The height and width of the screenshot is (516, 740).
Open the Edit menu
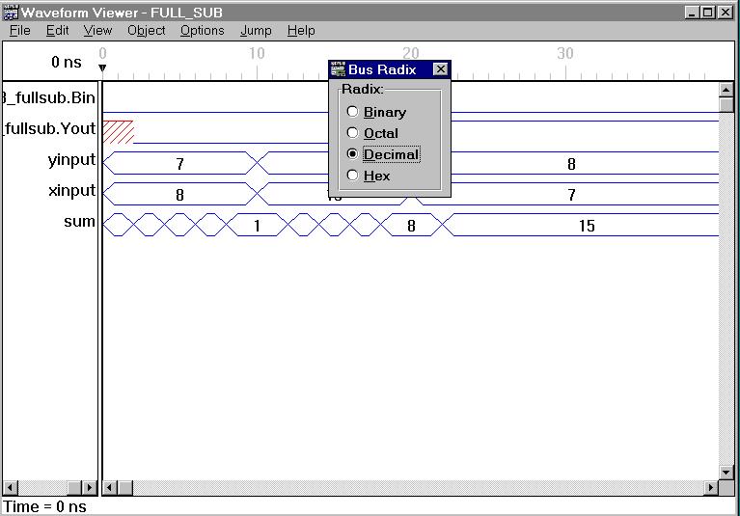(x=58, y=30)
